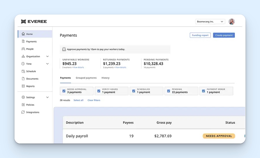Click the $10,328.43 pending payments amount
The image size is (260, 158).
point(153,64)
